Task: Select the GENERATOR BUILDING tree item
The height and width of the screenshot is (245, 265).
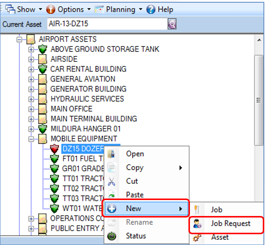Action: (88, 89)
